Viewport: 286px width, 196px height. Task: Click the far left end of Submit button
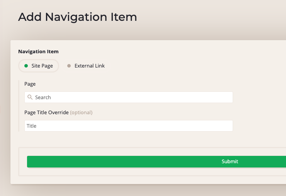[29, 162]
